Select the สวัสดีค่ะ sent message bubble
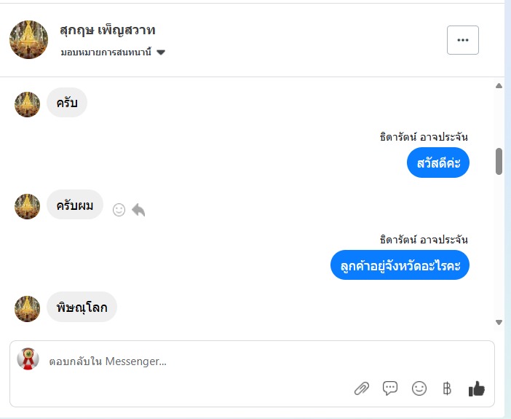 [x=438, y=162]
